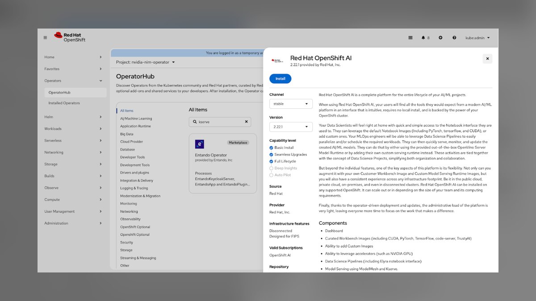
Task: Filter by Database category
Action: 127,149
